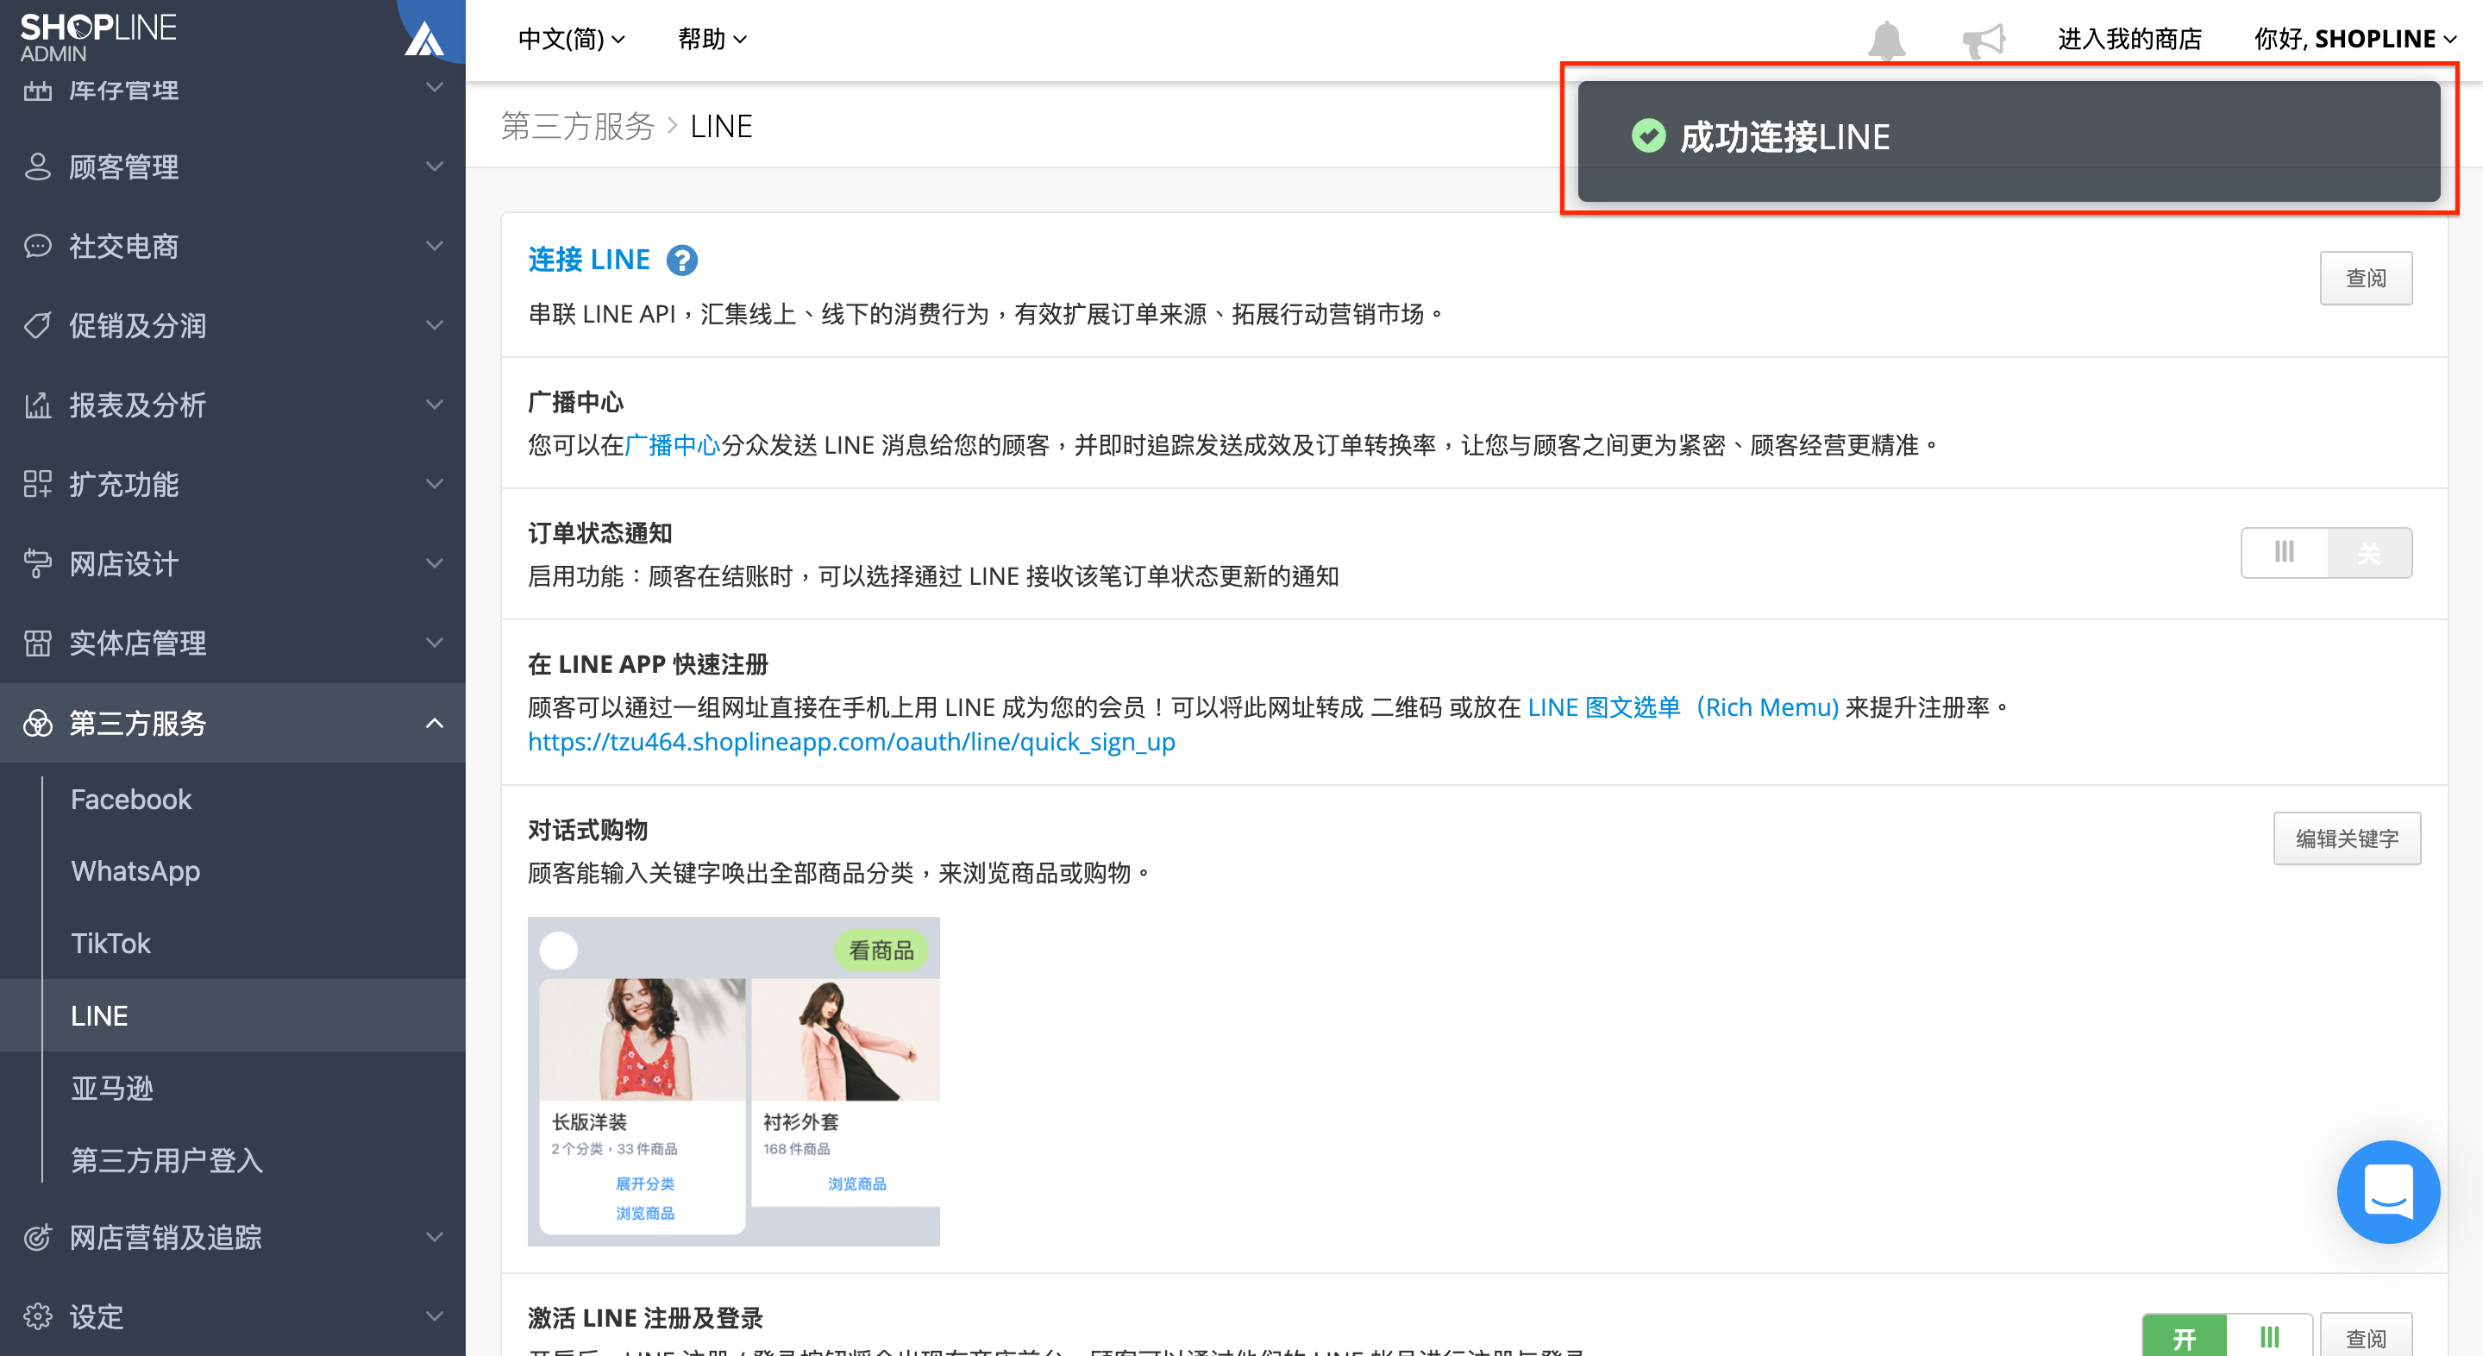The image size is (2483, 1356).
Task: Click 查阅 button for 连接 LINE
Action: (x=2366, y=279)
